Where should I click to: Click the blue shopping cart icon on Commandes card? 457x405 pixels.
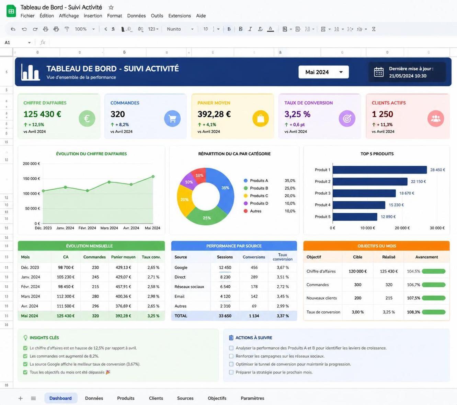pyautogui.click(x=172, y=119)
